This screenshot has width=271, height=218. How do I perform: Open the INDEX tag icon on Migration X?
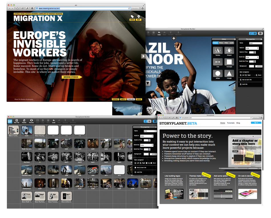click(x=132, y=18)
